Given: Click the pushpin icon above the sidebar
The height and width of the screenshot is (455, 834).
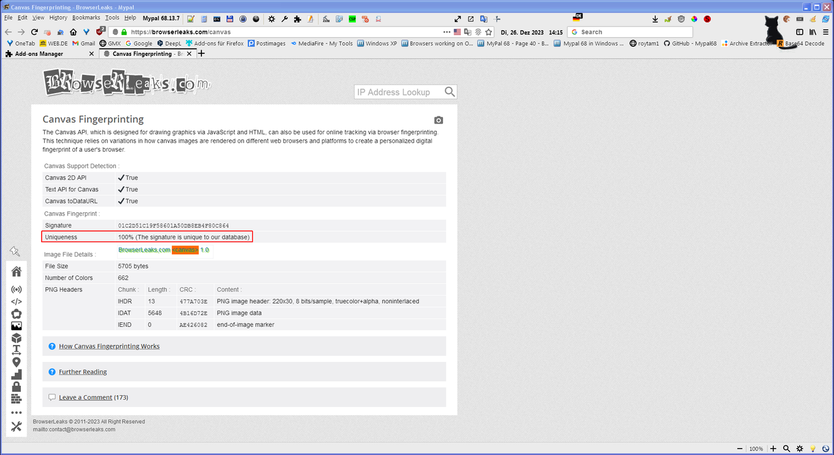Looking at the screenshot, I should (15, 251).
